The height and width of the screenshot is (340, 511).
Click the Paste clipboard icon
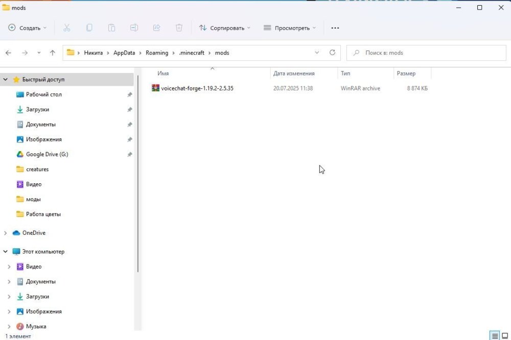[x=111, y=28]
